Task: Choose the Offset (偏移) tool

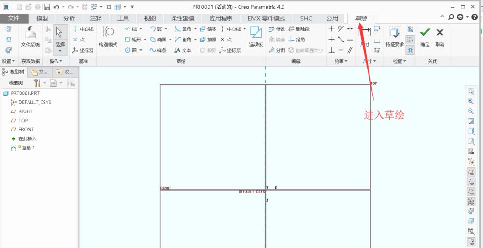Action: [x=208, y=29]
